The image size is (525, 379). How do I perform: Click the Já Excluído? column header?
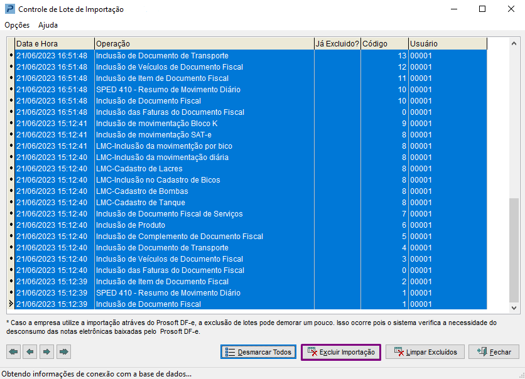(337, 44)
